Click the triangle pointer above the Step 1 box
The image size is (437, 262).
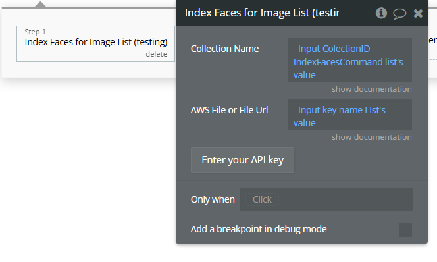[x=40, y=4]
